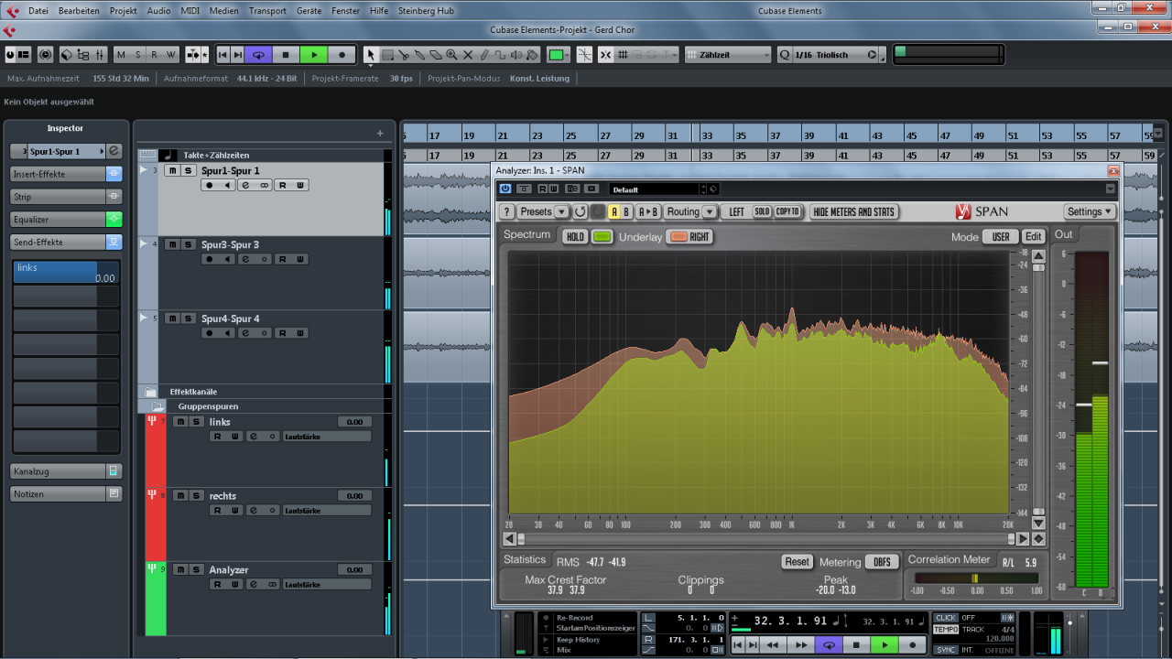Open the Zählzeit grid type dropdown
This screenshot has width=1172, height=659.
(x=729, y=55)
